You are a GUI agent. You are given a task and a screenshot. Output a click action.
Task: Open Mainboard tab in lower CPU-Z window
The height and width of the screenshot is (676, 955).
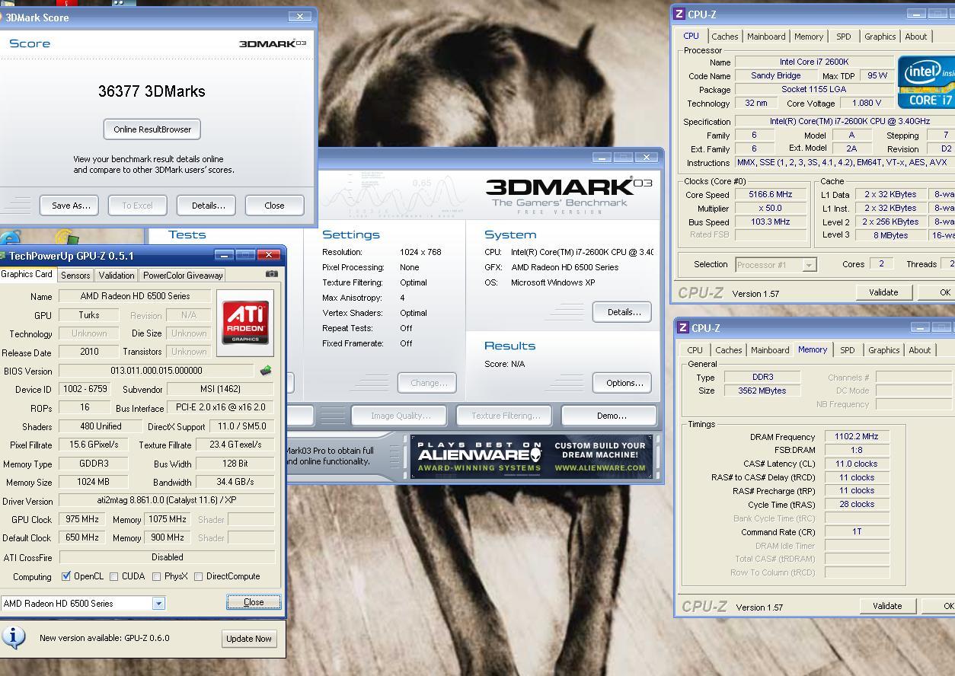coord(770,350)
